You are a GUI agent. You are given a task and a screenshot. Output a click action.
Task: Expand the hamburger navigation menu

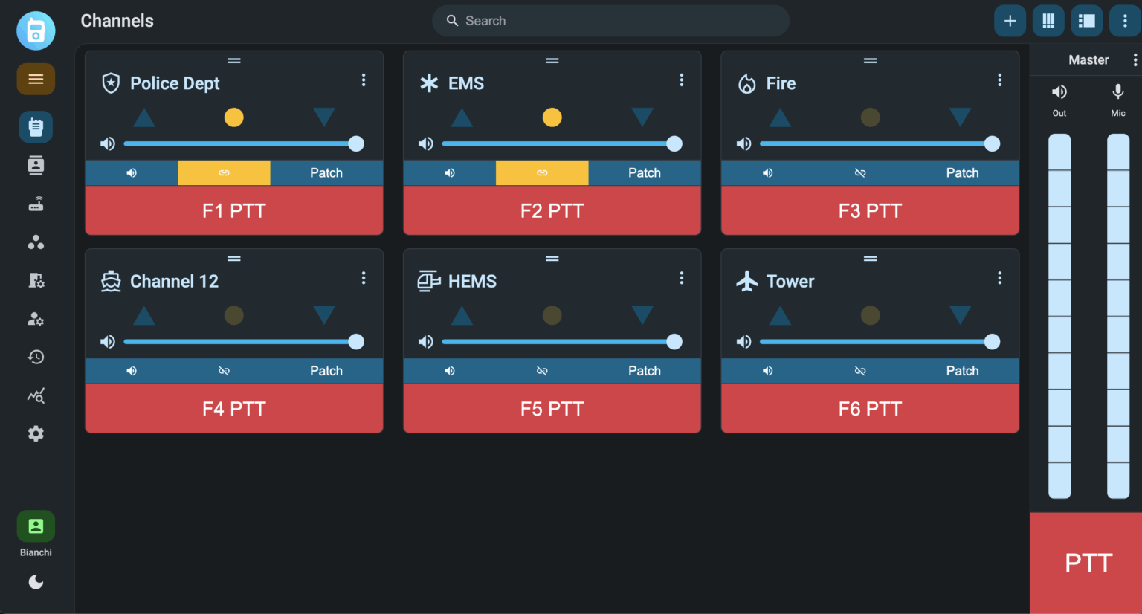36,80
